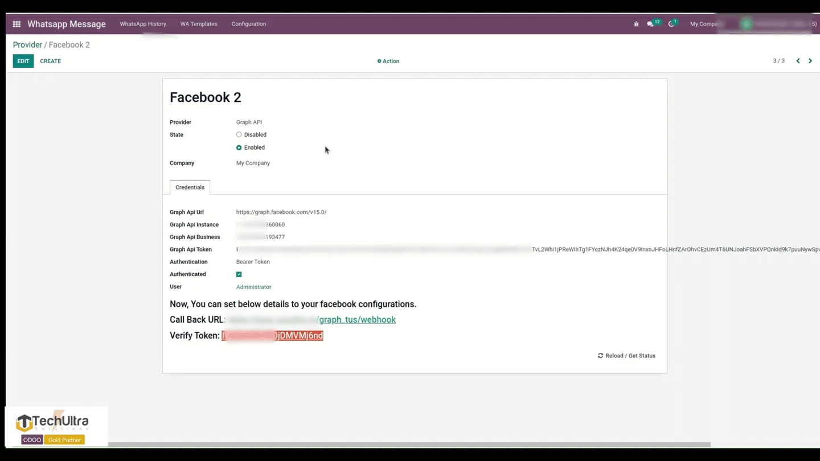Open the Action dropdown
Screen dimensions: 820x461
tap(388, 61)
